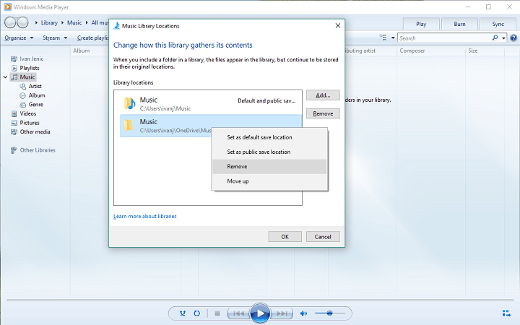Open the Stream menu
This screenshot has width=520, height=325.
click(x=55, y=38)
